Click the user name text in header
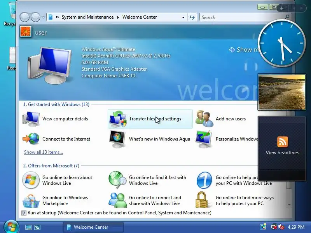 41,33
